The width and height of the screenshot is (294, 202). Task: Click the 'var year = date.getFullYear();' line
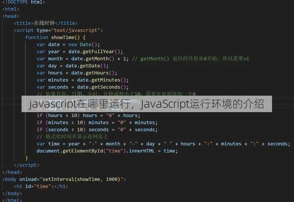click(x=80, y=52)
